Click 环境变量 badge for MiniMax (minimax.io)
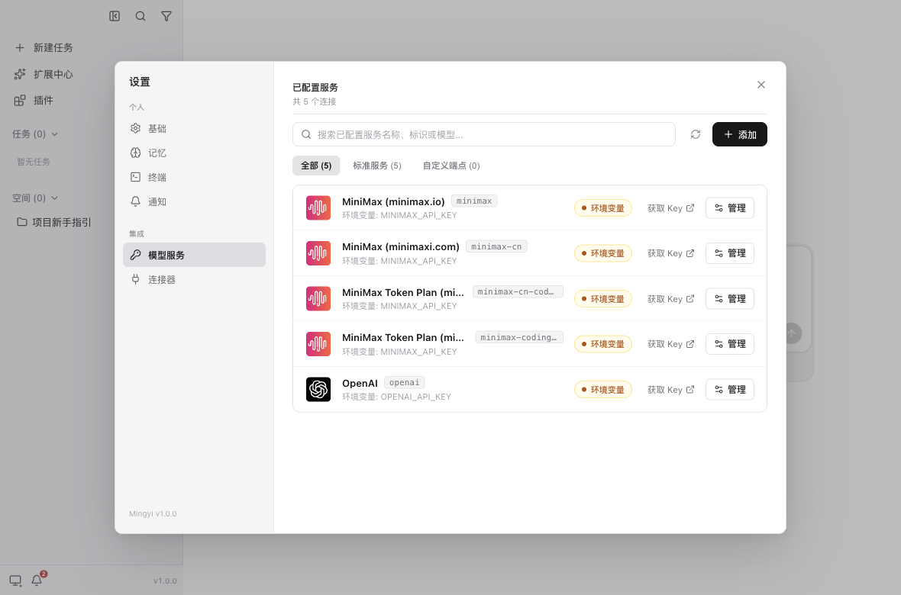Viewport: 901px width, 595px height. pos(602,208)
